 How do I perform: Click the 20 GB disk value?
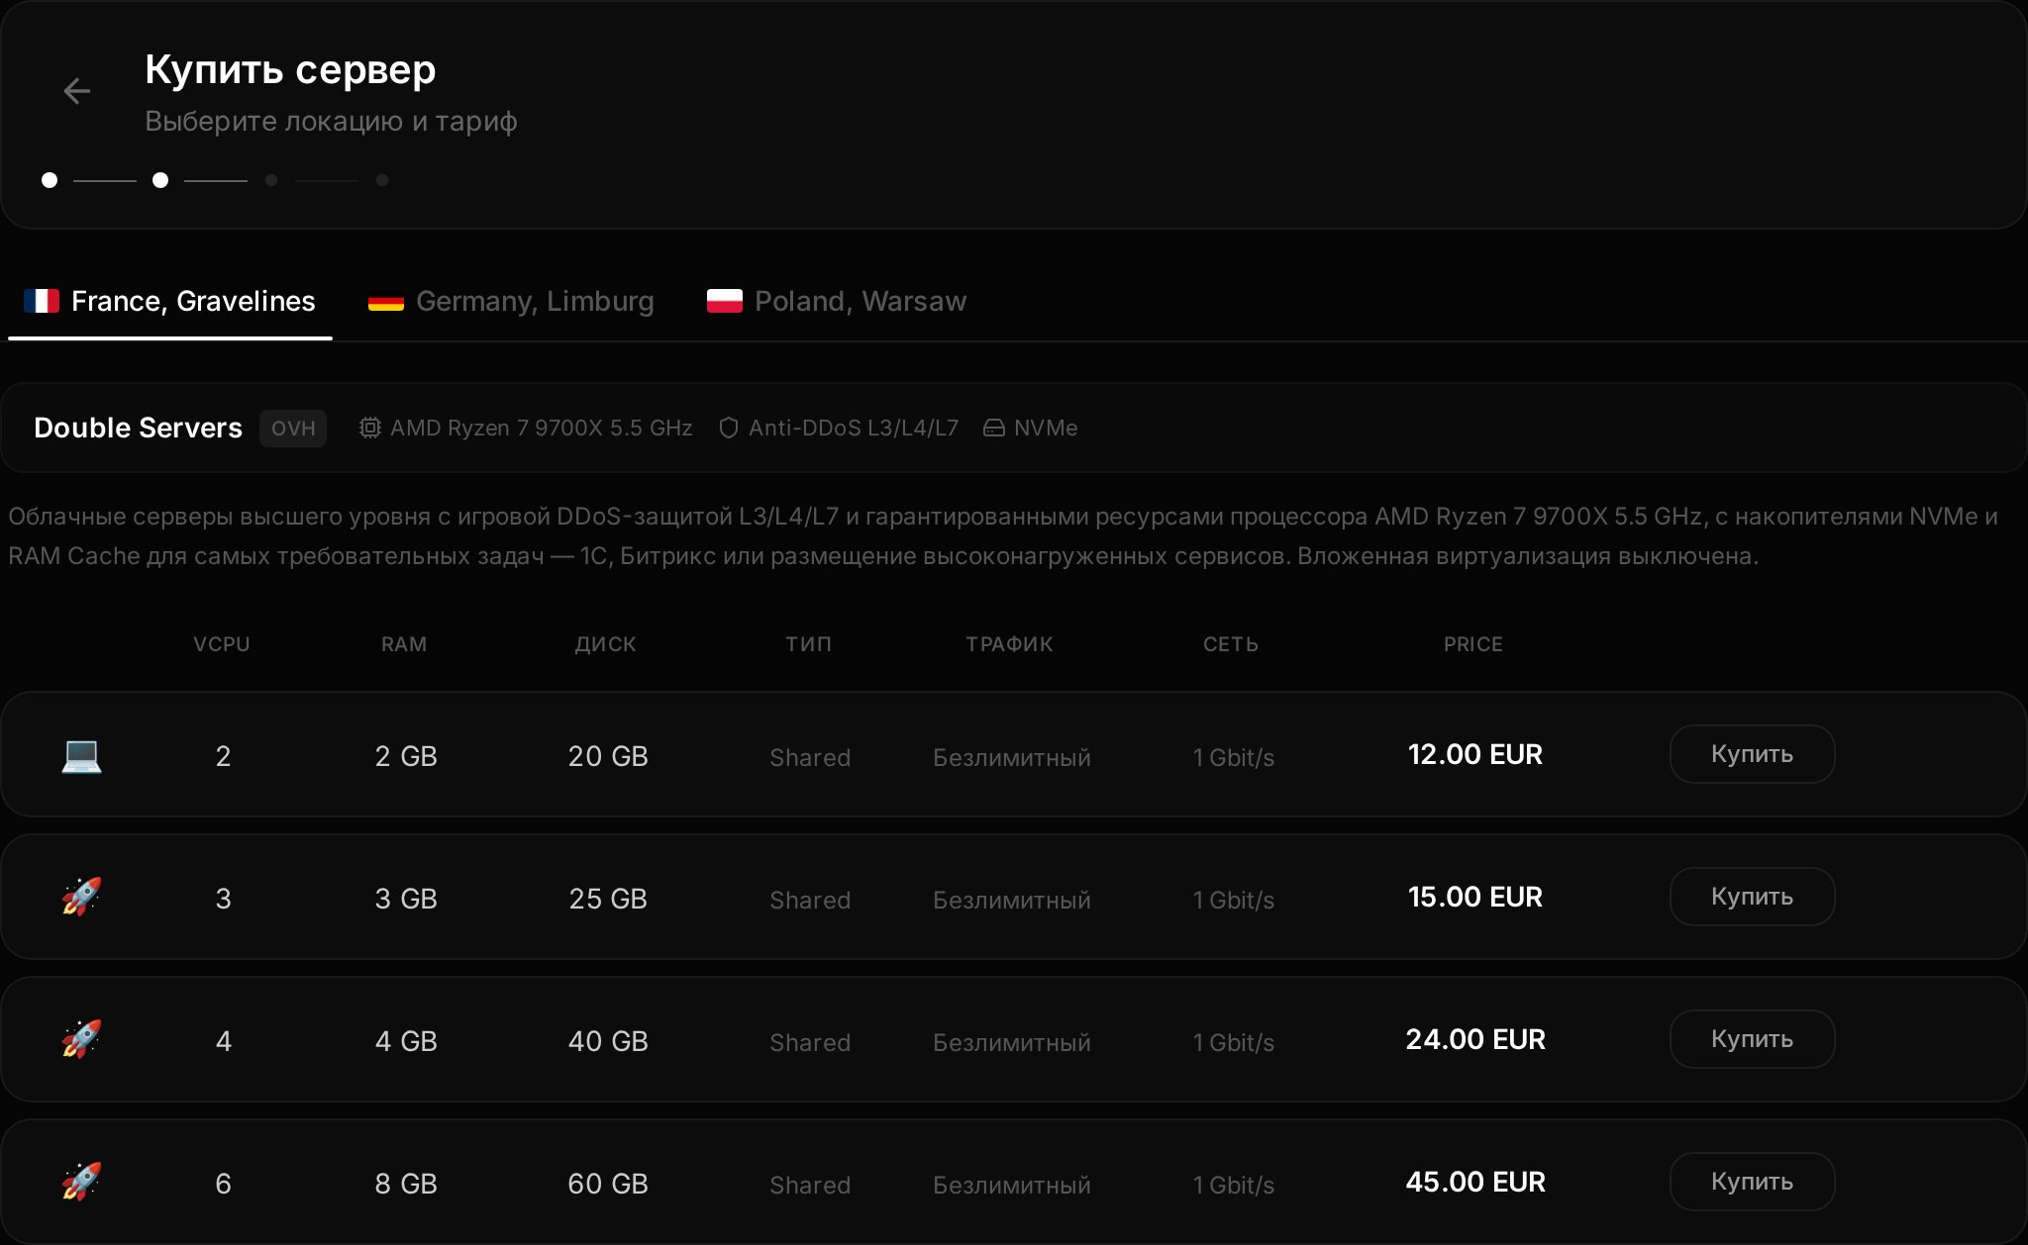tap(608, 756)
